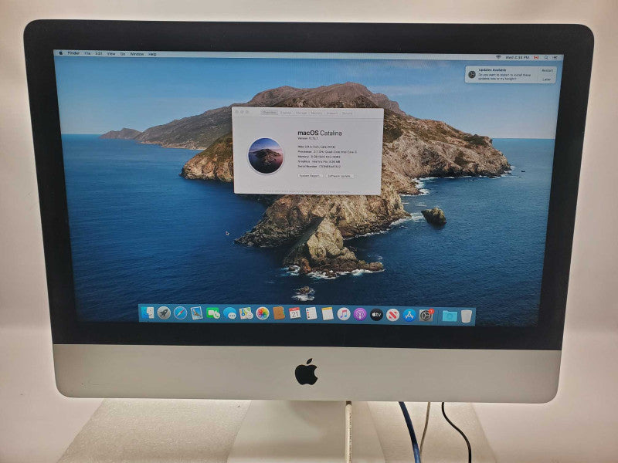Switch to Displays tab in About window
This screenshot has width=618, height=463.
286,113
